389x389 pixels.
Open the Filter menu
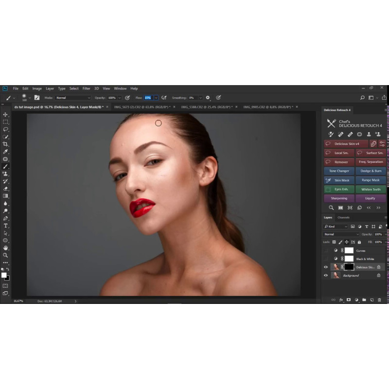[86, 88]
